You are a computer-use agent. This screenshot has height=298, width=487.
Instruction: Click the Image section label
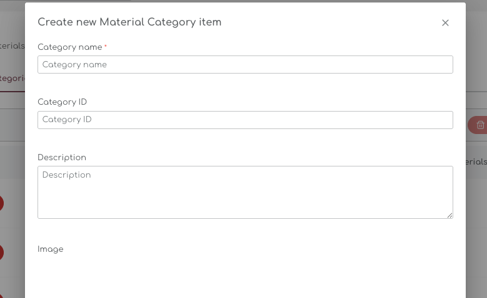coord(51,249)
